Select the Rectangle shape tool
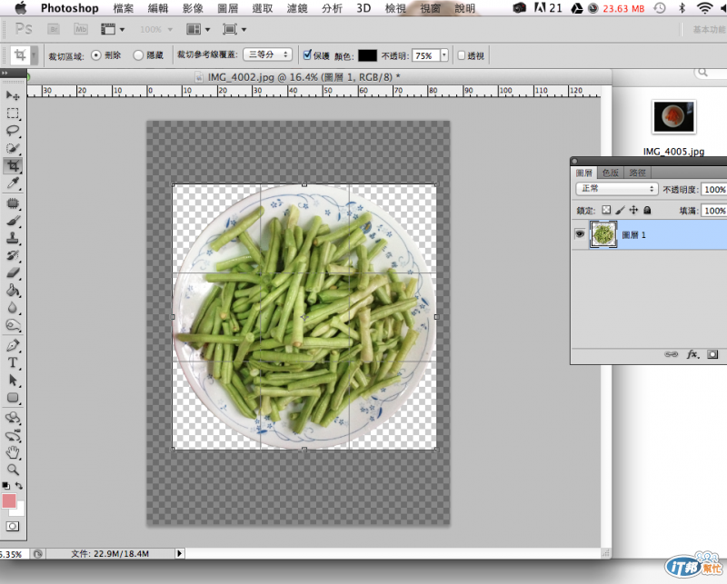The image size is (727, 584). point(13,398)
